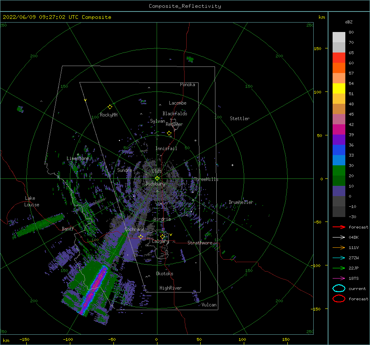Click the cyan current ellipse icon
The image size is (370, 345).
pos(339,288)
